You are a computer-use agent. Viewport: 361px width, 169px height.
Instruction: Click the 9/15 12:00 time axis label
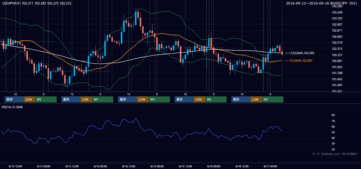coord(185,166)
